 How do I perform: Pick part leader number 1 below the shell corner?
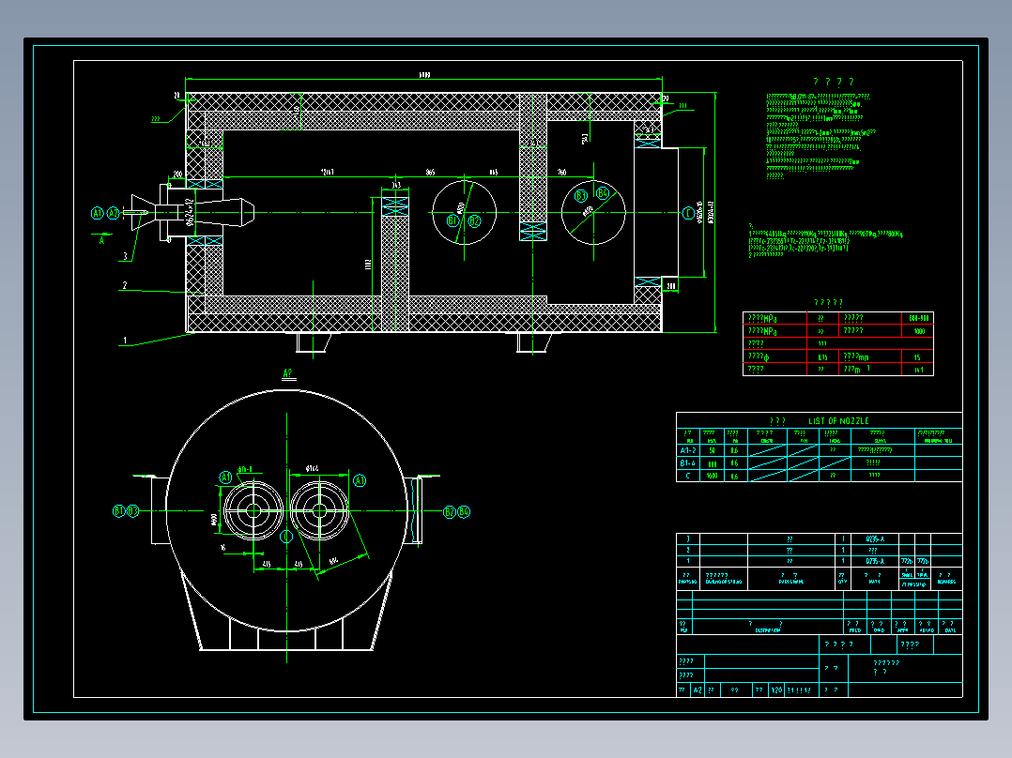pos(125,340)
